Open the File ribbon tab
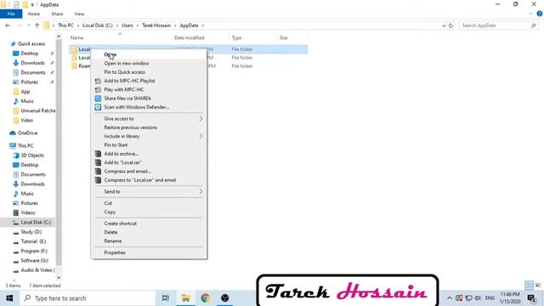544x306 pixels. 11,14
